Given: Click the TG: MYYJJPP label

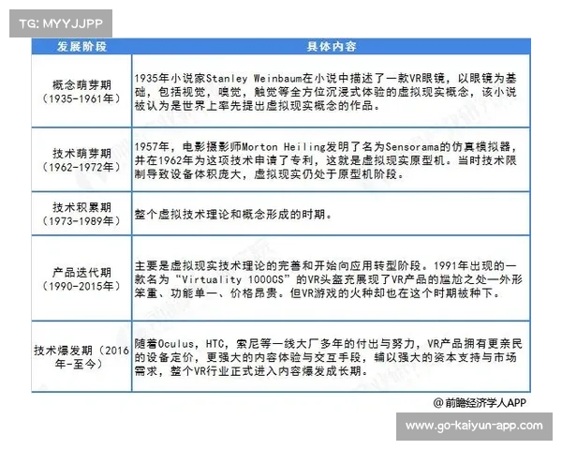Looking at the screenshot, I should (x=61, y=23).
